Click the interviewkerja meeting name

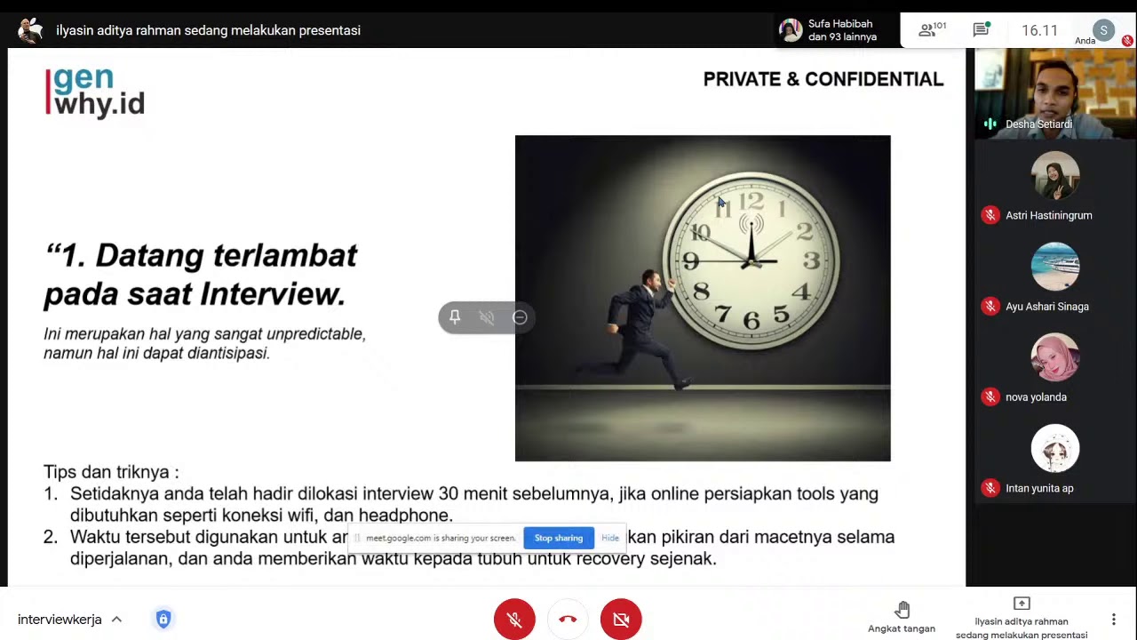pyautogui.click(x=60, y=620)
